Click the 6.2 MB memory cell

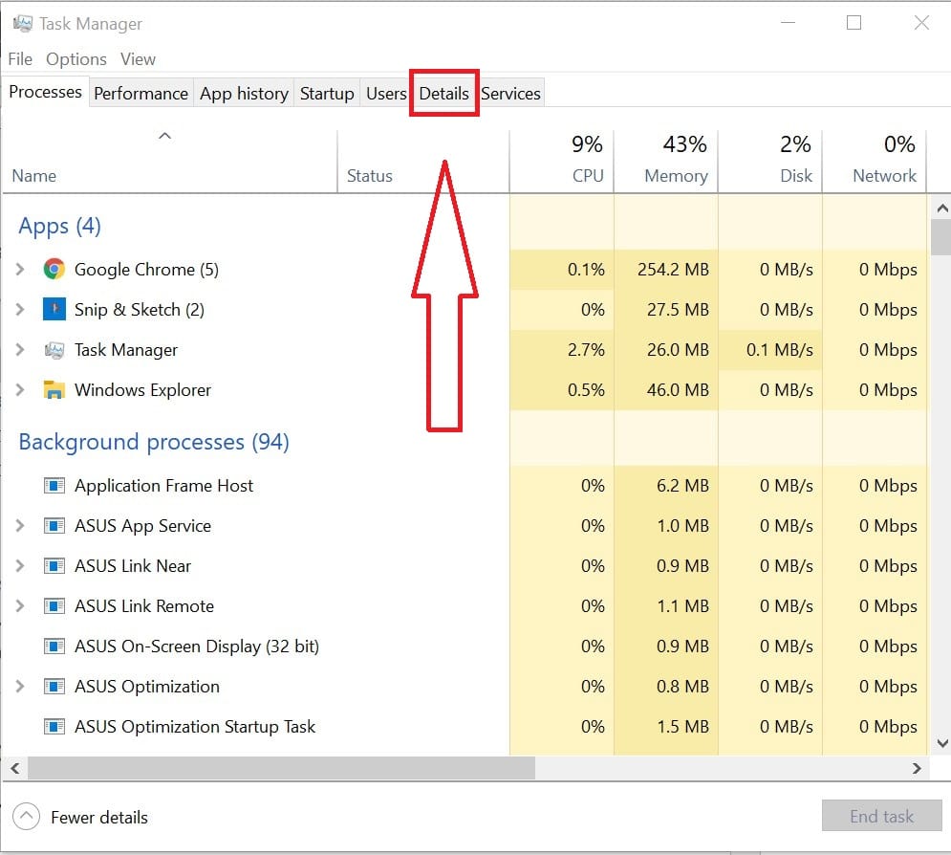[666, 486]
